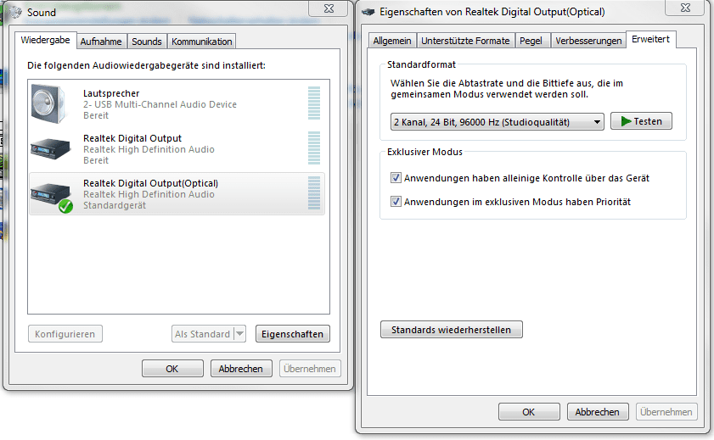The width and height of the screenshot is (714, 440).
Task: Close the Eigenschaften von Realtek window
Action: 685,8
